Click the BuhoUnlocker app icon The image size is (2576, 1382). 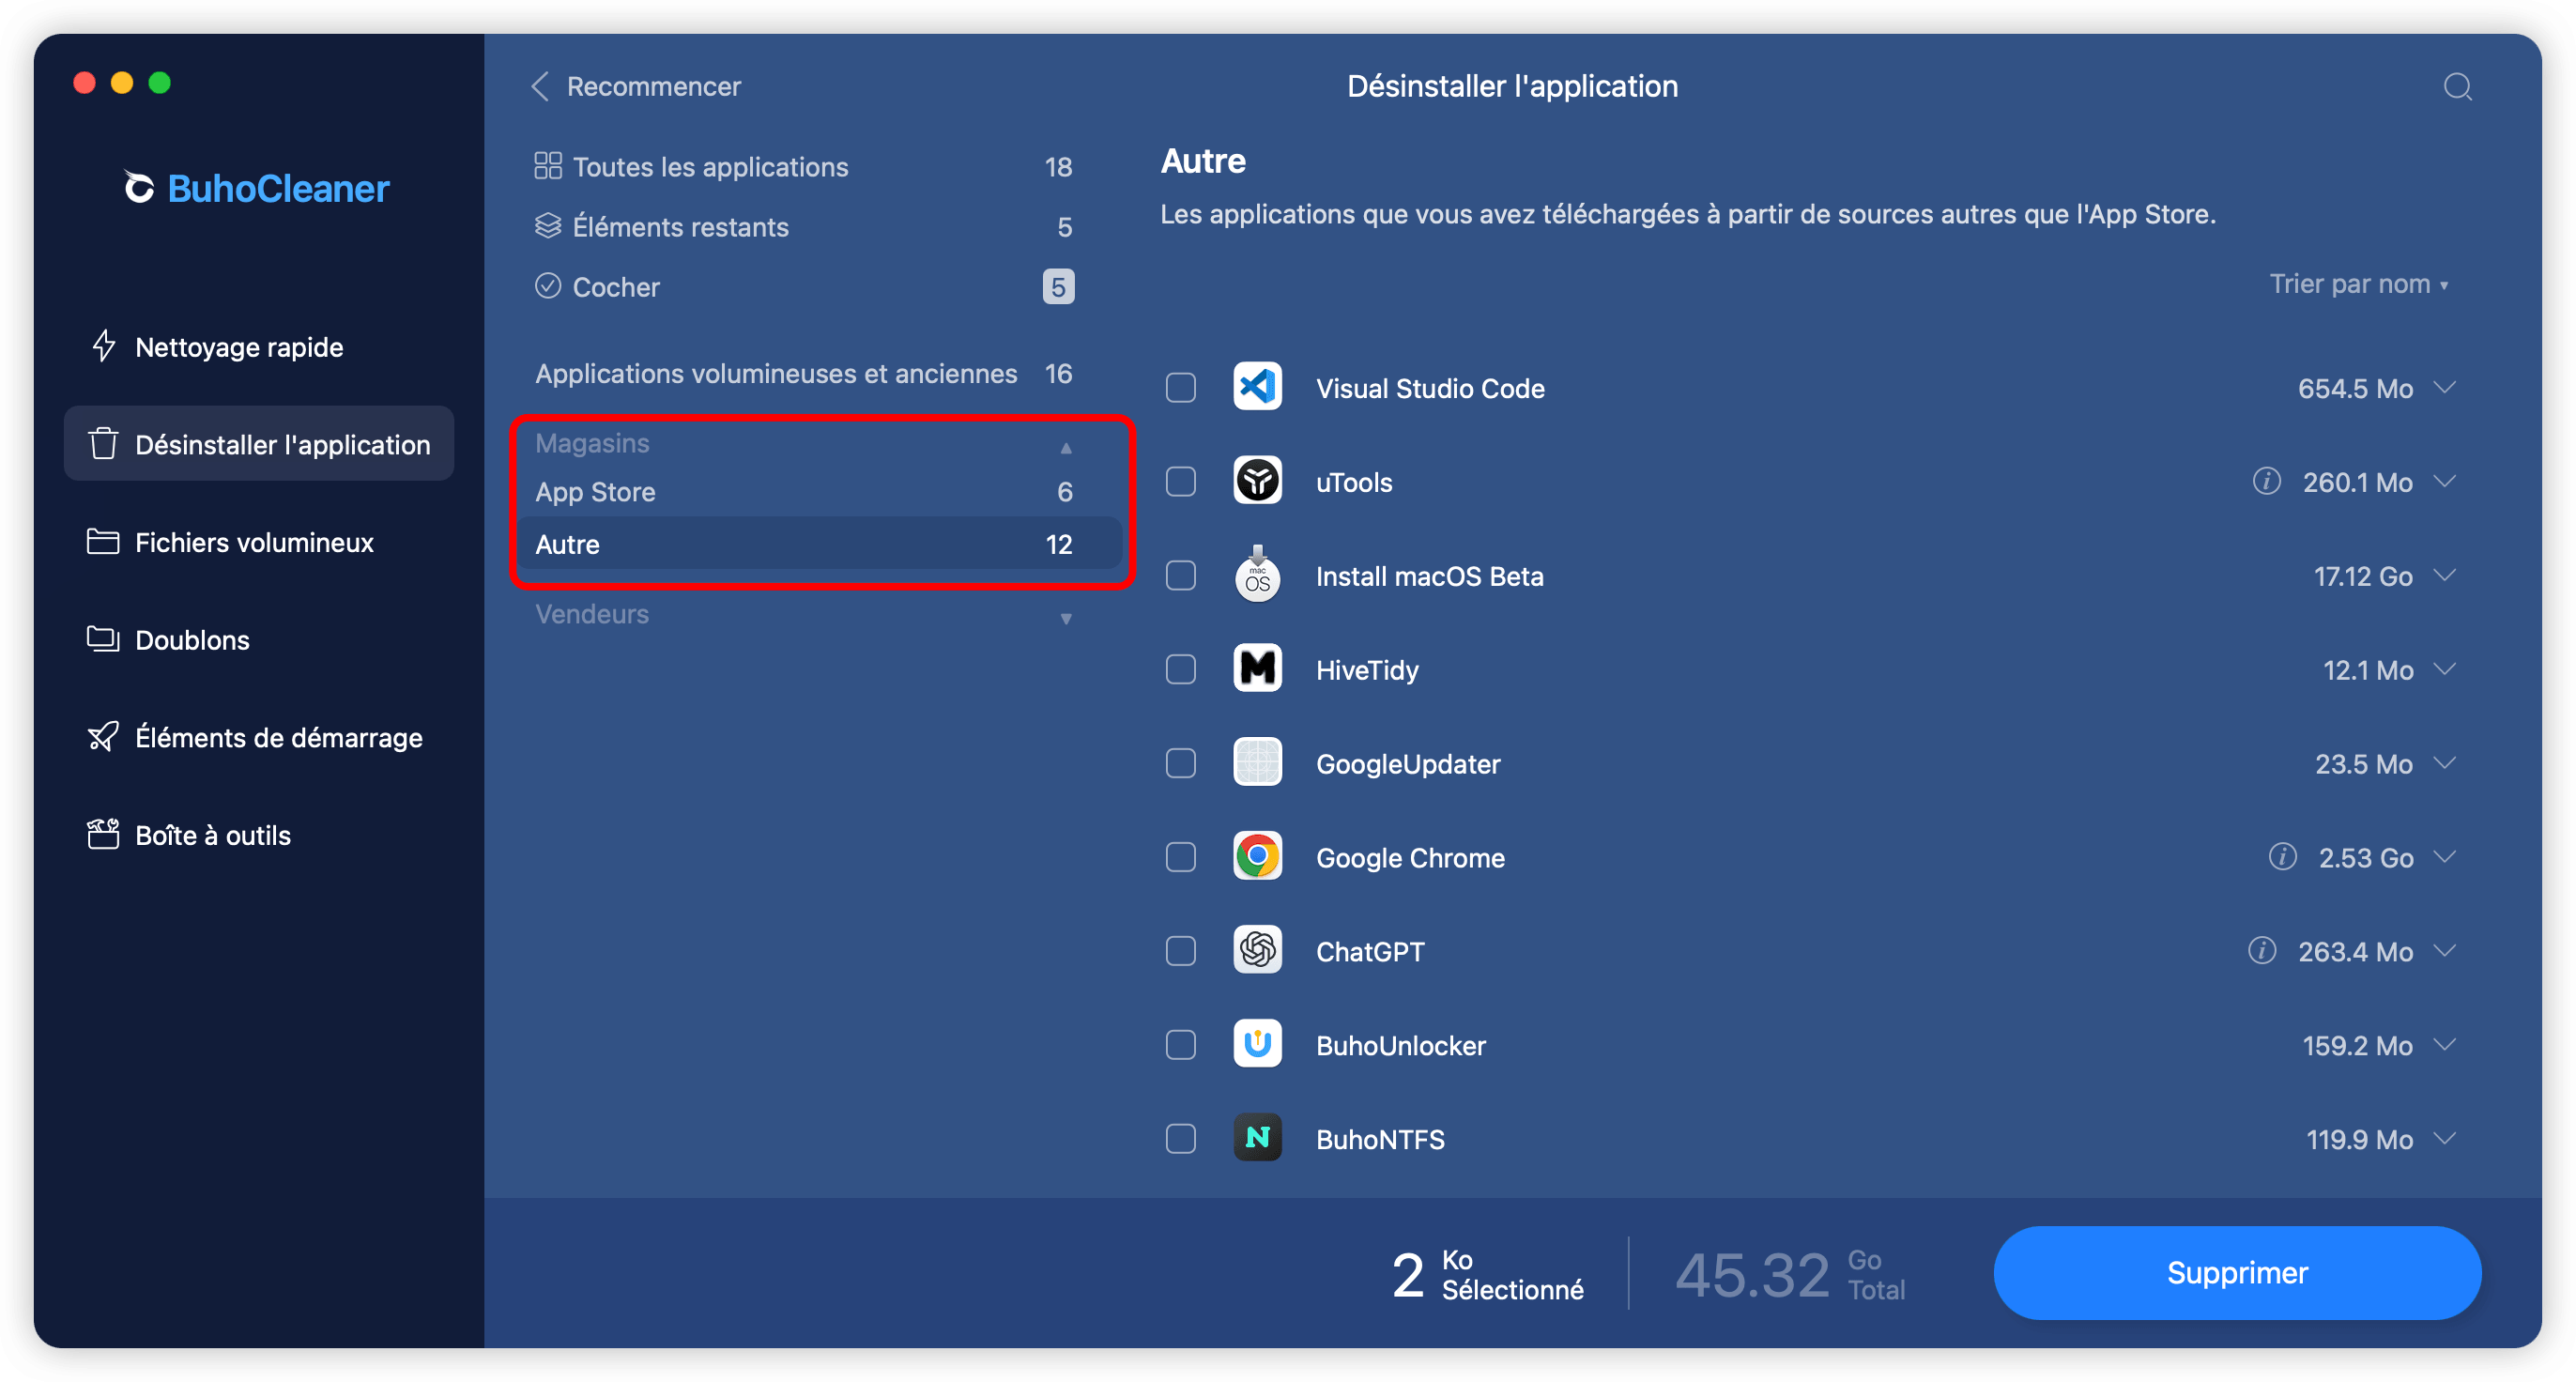tap(1257, 1044)
